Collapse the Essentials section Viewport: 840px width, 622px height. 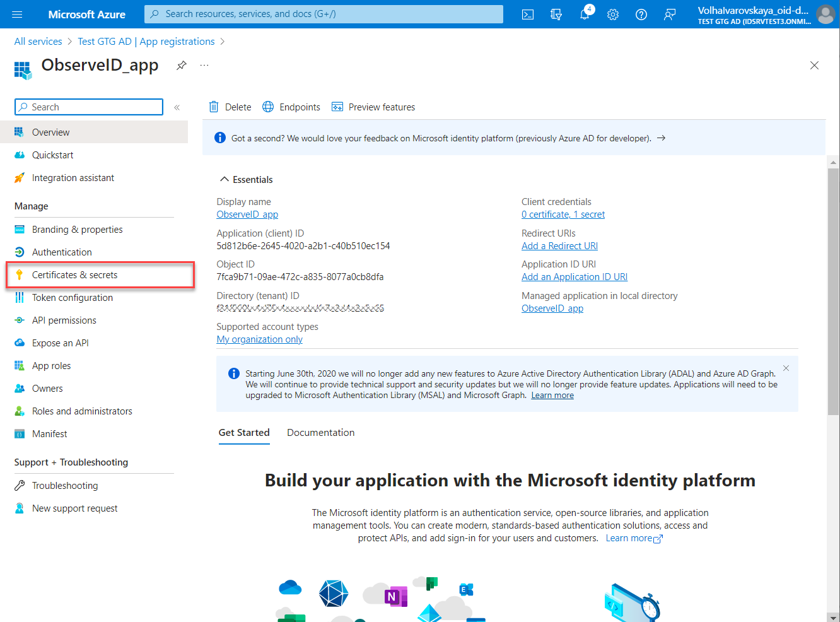[224, 180]
